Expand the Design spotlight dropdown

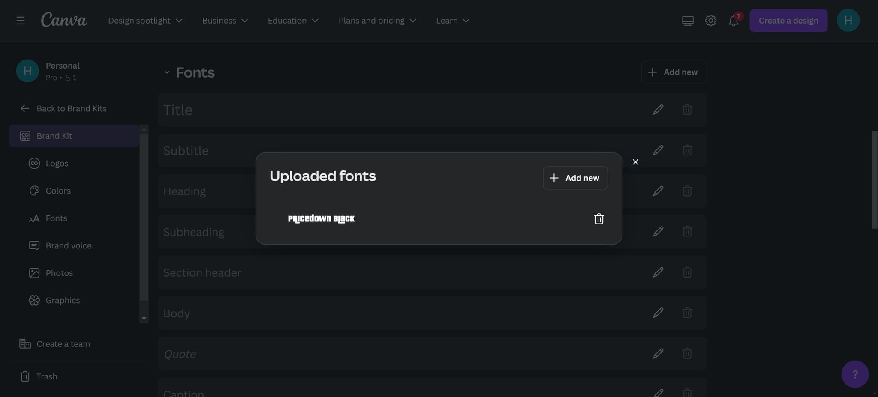coord(145,21)
